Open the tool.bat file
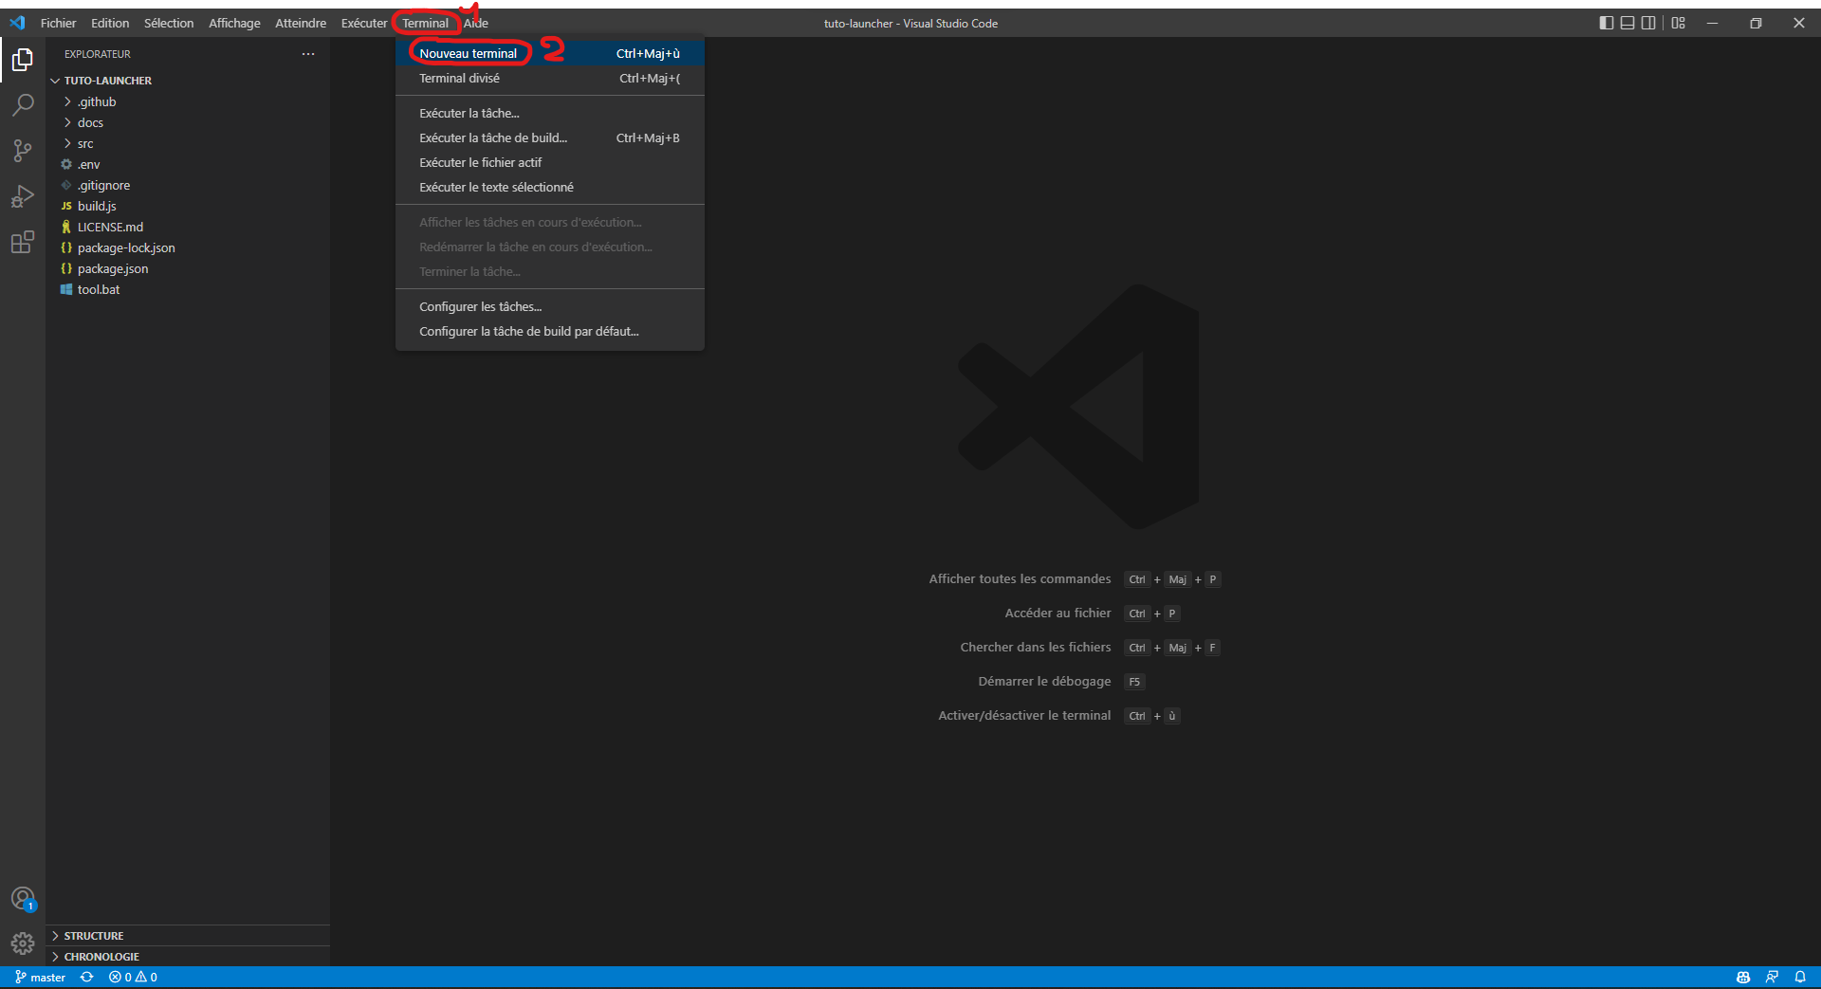Screen dimensions: 1821x989 pos(188,289)
